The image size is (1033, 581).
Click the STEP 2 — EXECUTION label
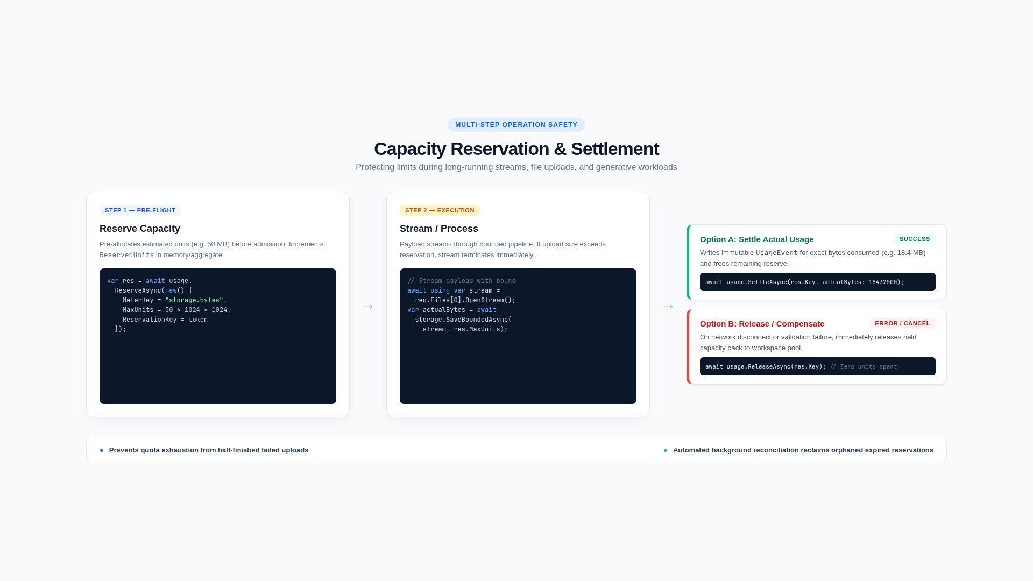[x=440, y=210]
